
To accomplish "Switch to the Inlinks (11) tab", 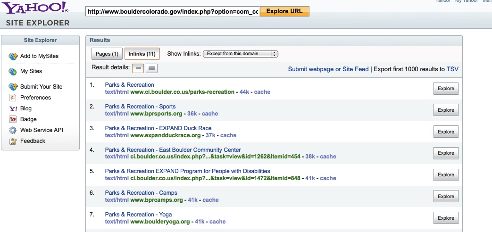I will point(142,54).
